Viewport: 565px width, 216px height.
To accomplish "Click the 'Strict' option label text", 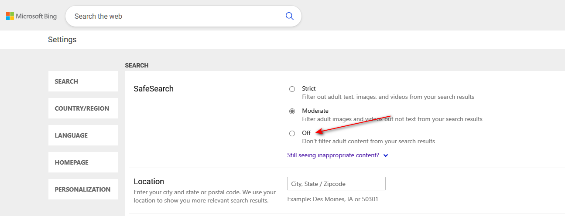I will coord(308,88).
